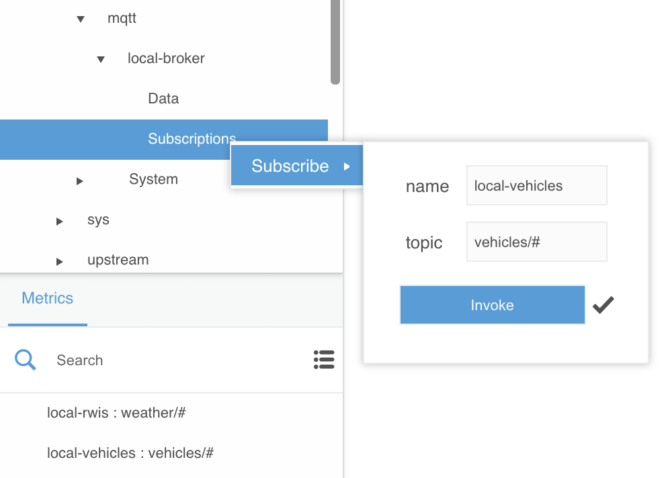Expand the System node arrow
The image size is (664, 478).
(79, 181)
